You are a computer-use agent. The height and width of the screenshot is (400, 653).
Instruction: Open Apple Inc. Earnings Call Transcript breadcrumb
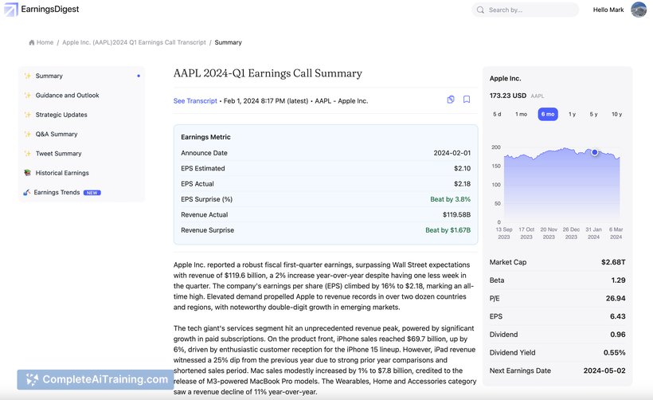tap(134, 42)
